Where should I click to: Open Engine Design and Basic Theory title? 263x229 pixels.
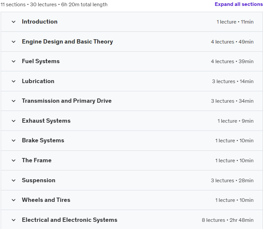pos(67,42)
